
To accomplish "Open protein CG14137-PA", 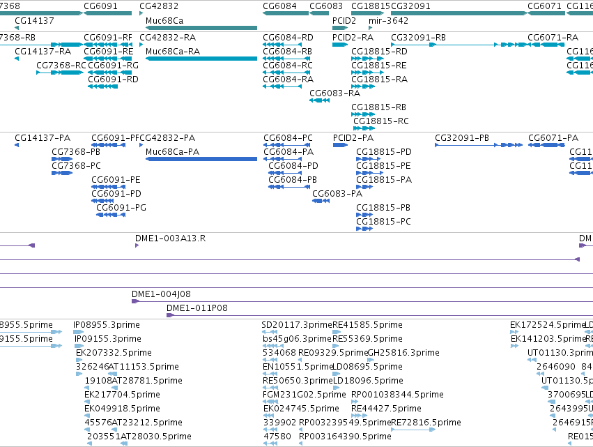I will [x=43, y=138].
